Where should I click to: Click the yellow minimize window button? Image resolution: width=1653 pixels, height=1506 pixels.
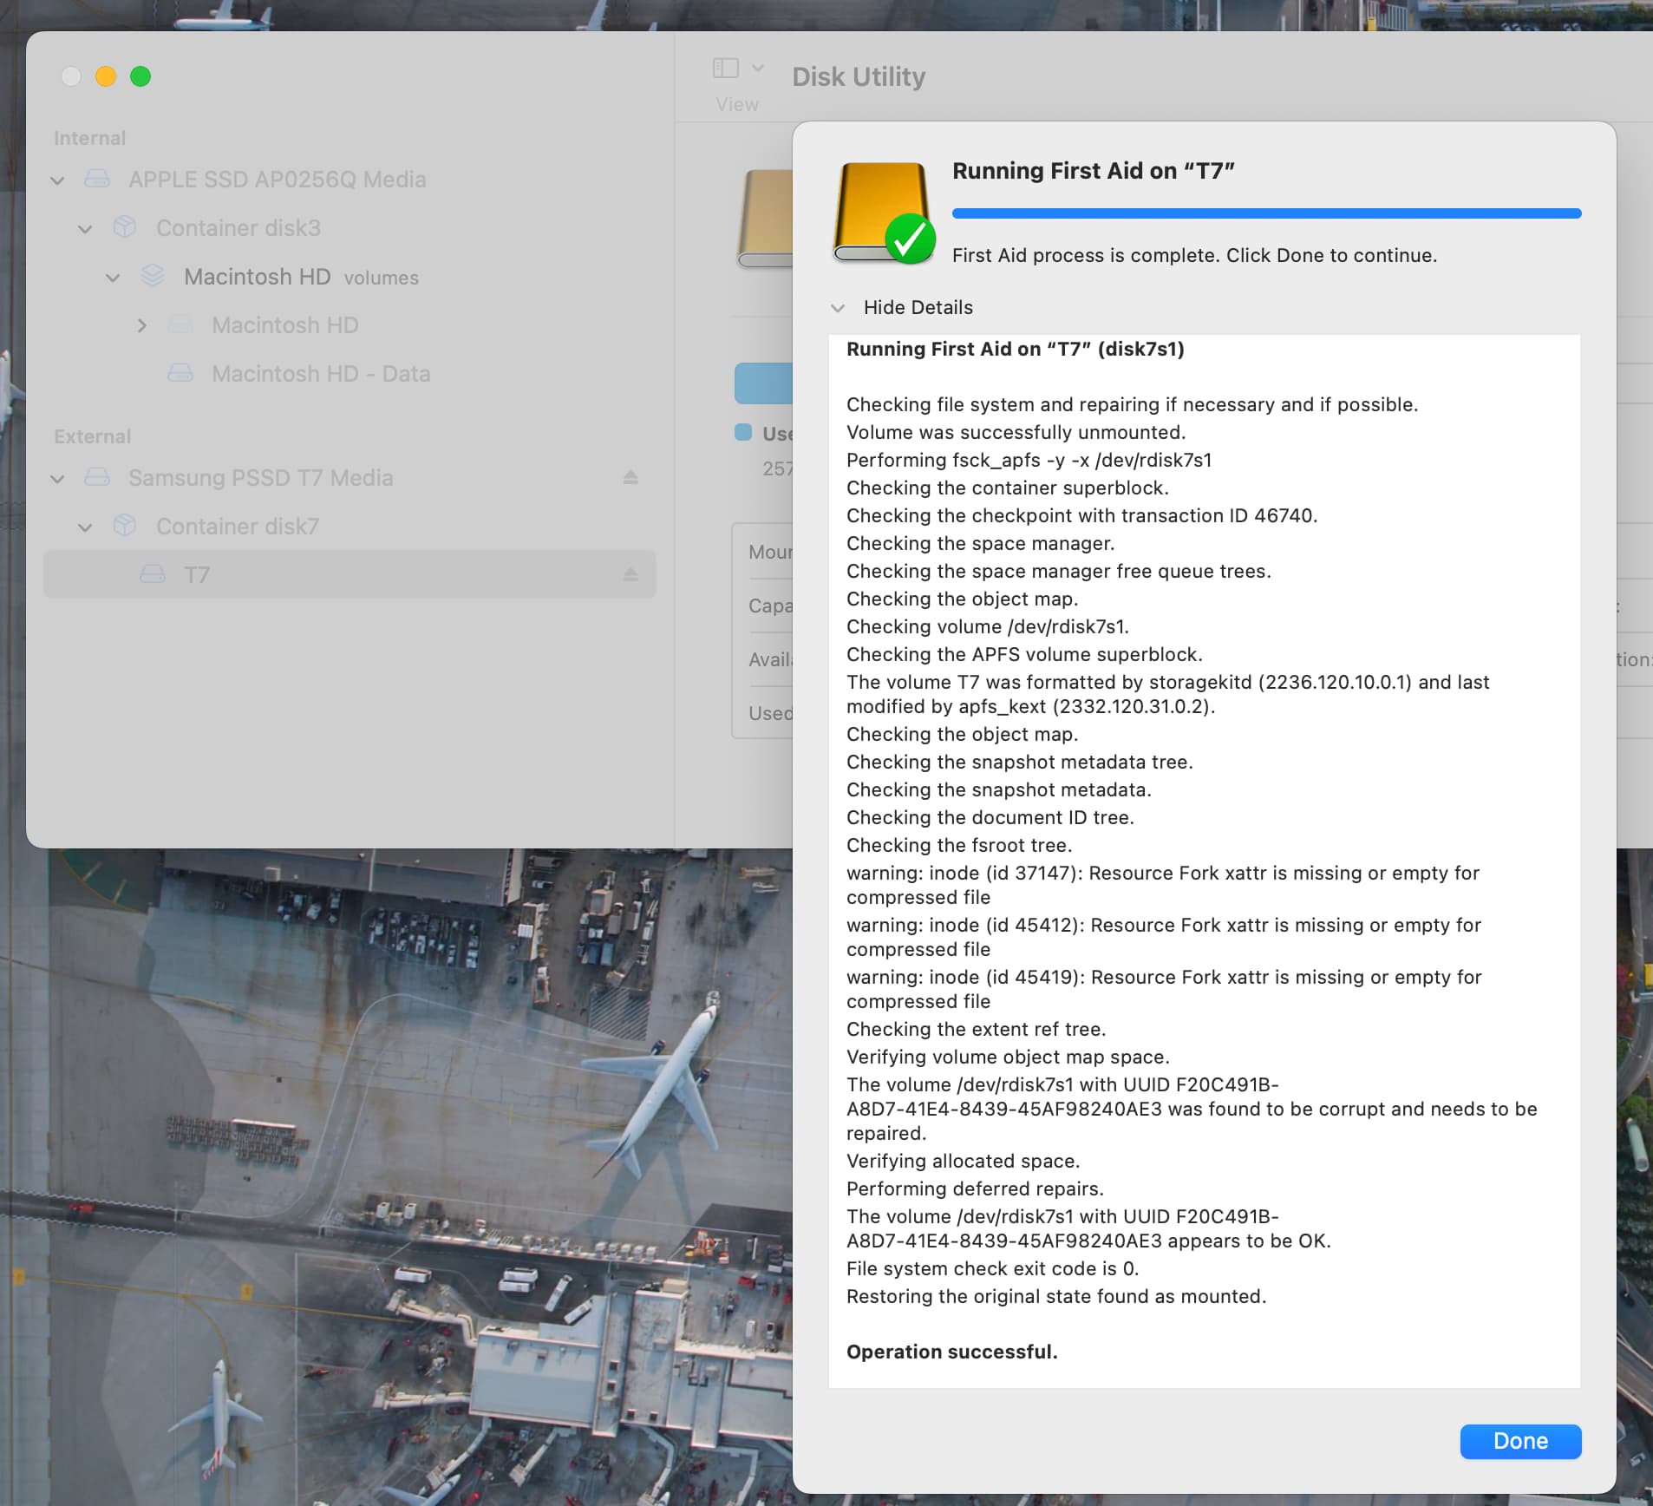point(106,76)
